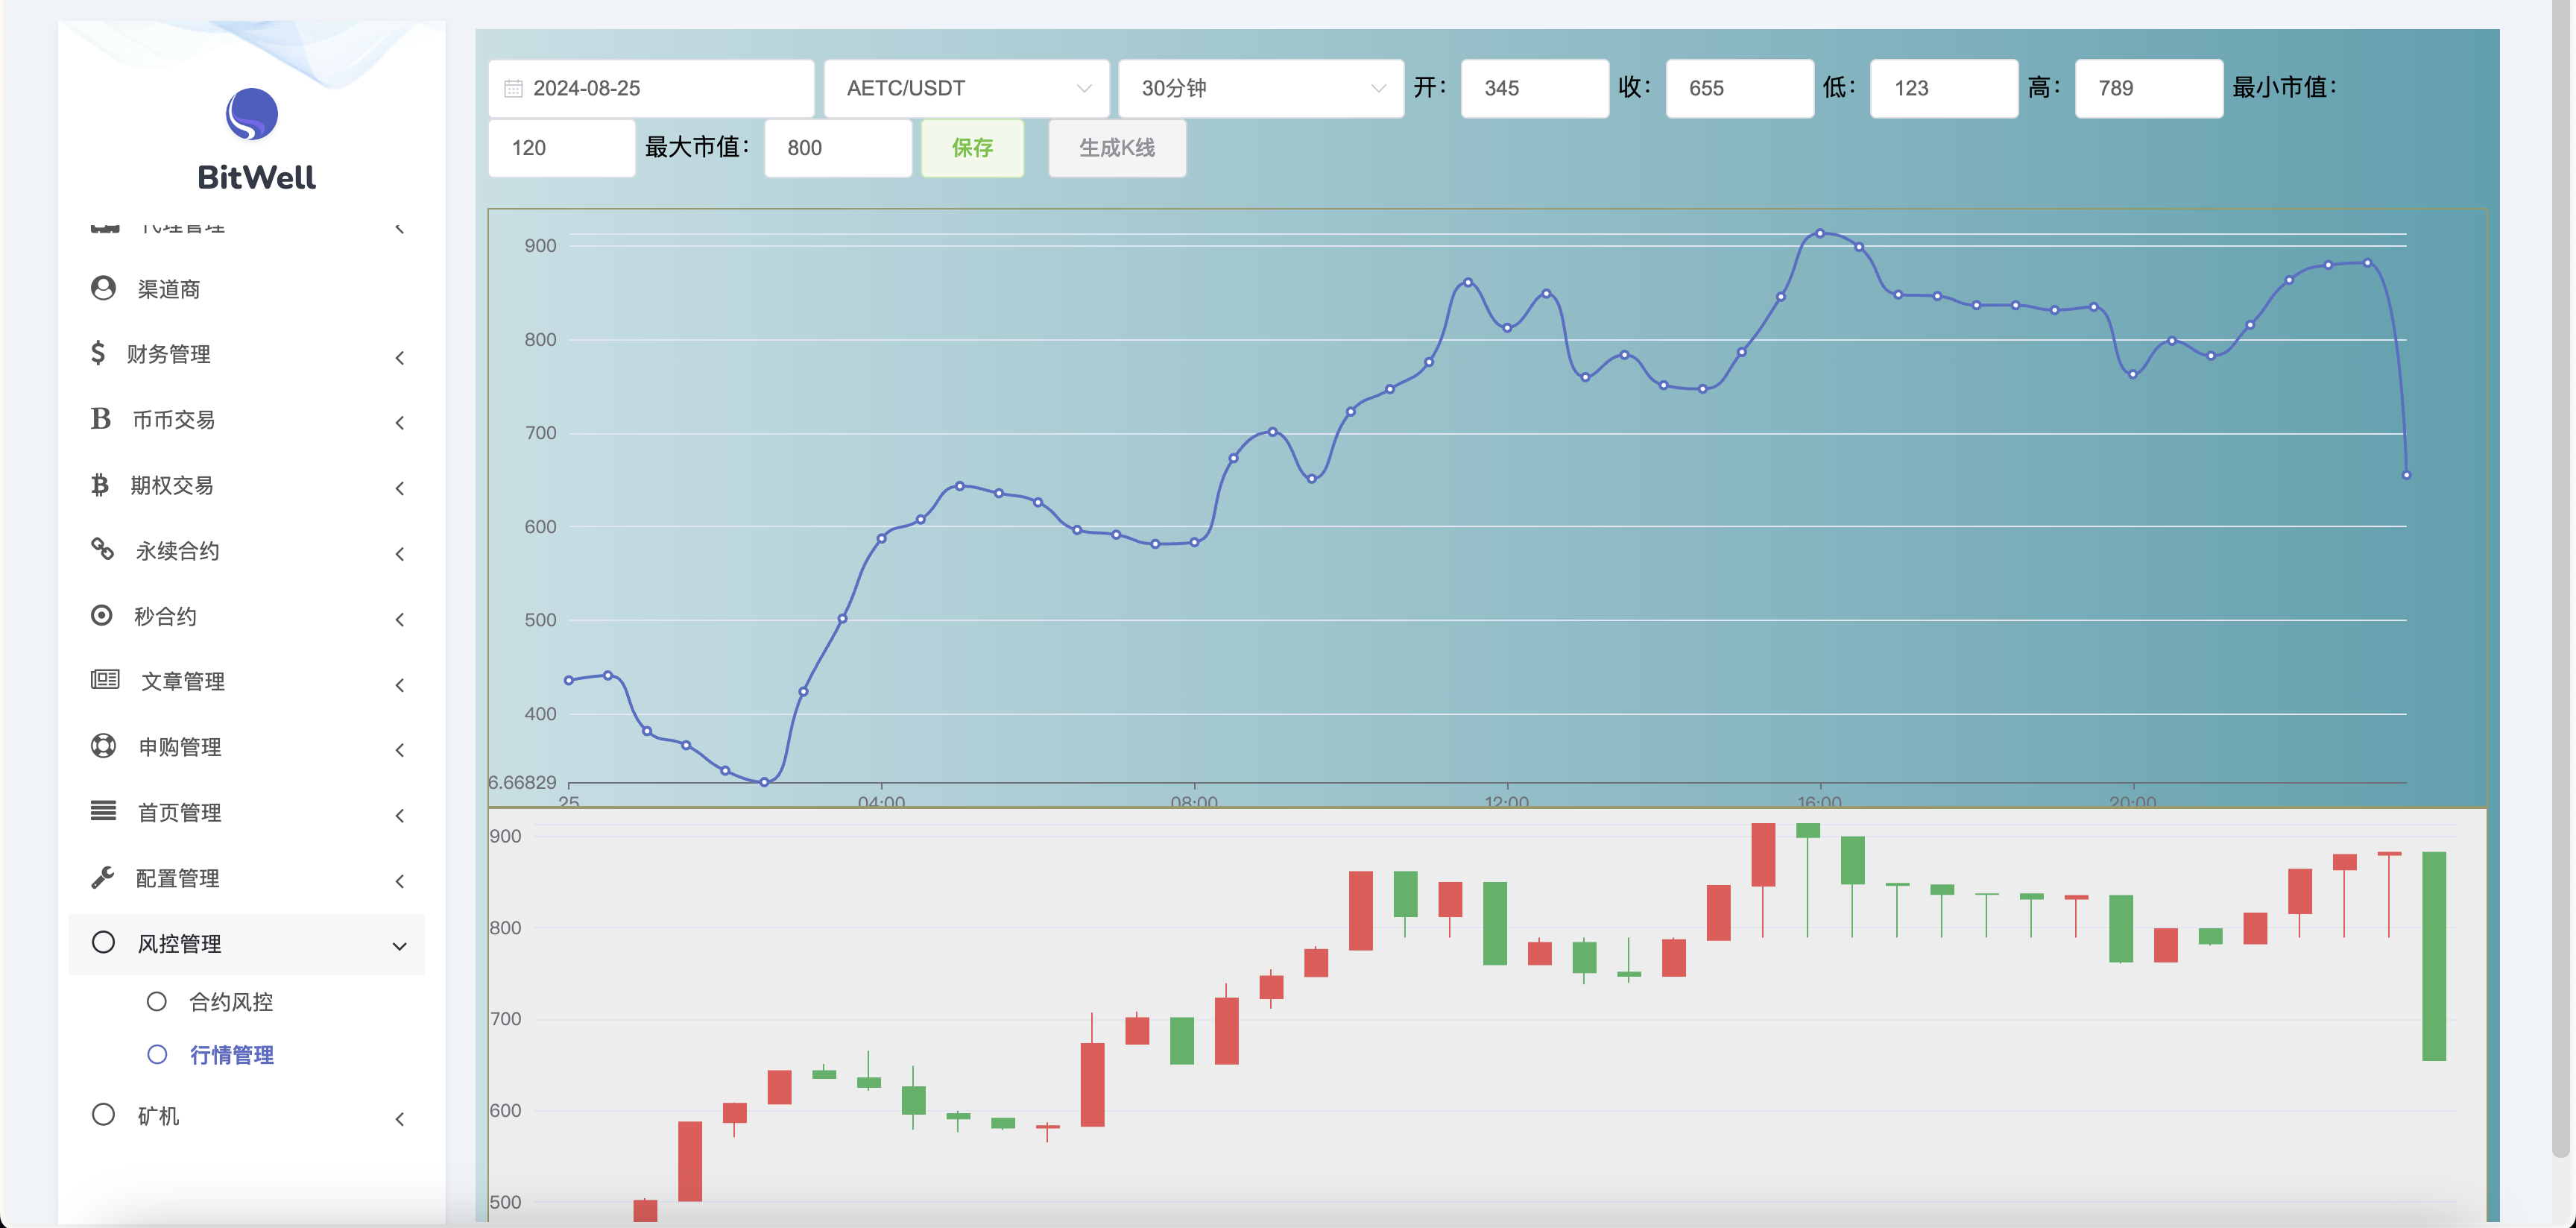Viewport: 2576px width, 1228px height.
Task: Click the 最小市值 field showing 120
Action: coord(562,148)
